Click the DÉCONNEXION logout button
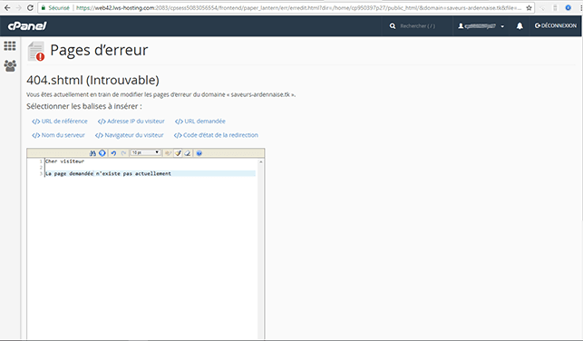This screenshot has width=583, height=341. [556, 25]
